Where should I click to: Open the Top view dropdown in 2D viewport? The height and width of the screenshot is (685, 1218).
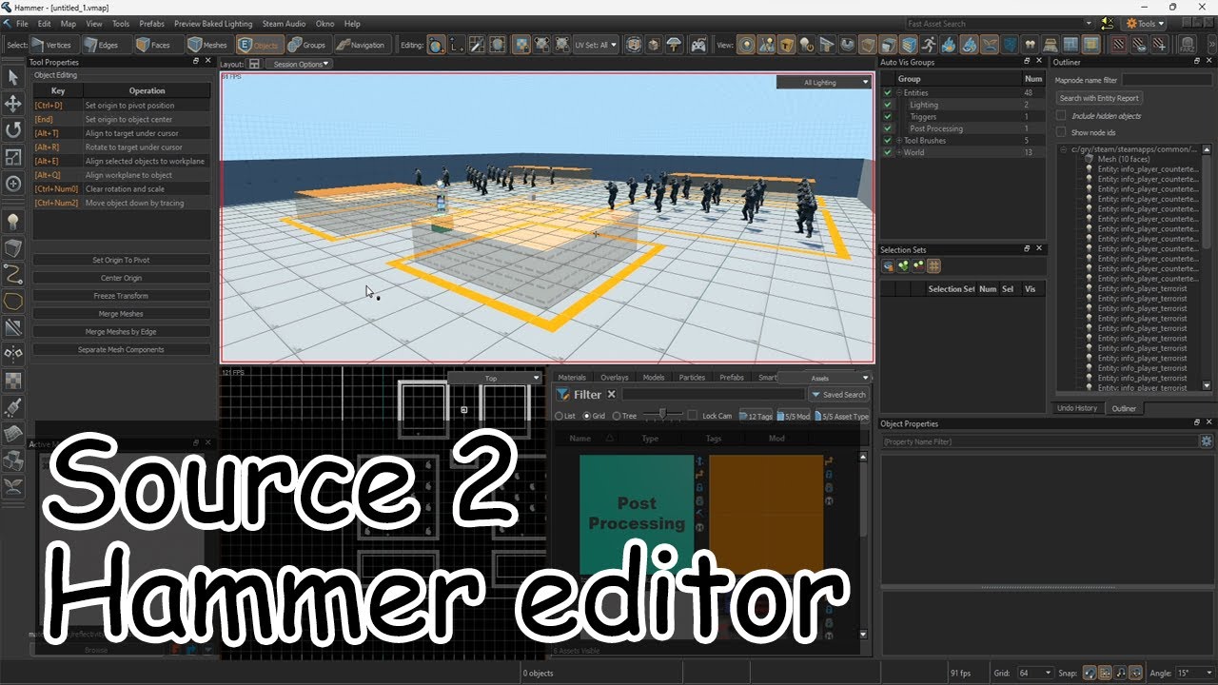(495, 378)
